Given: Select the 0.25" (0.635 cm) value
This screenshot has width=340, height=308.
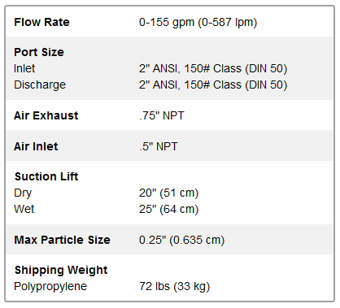Looking at the screenshot, I should pos(182,241).
